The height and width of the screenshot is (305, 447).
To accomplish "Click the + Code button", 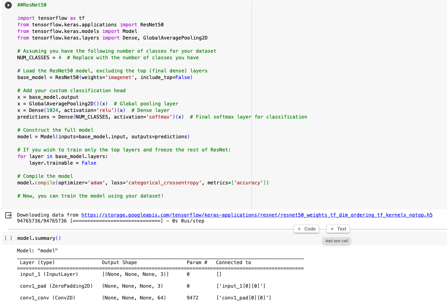I will click(x=307, y=229).
